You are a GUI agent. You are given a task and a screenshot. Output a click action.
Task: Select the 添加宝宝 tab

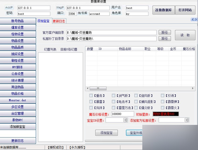point(43,21)
